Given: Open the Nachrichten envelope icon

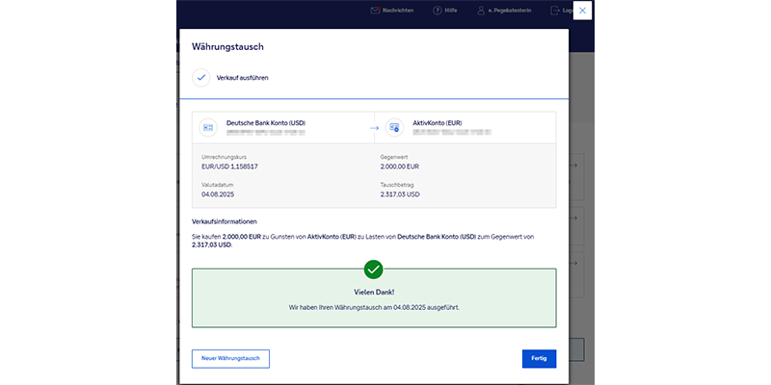Looking at the screenshot, I should click(375, 11).
